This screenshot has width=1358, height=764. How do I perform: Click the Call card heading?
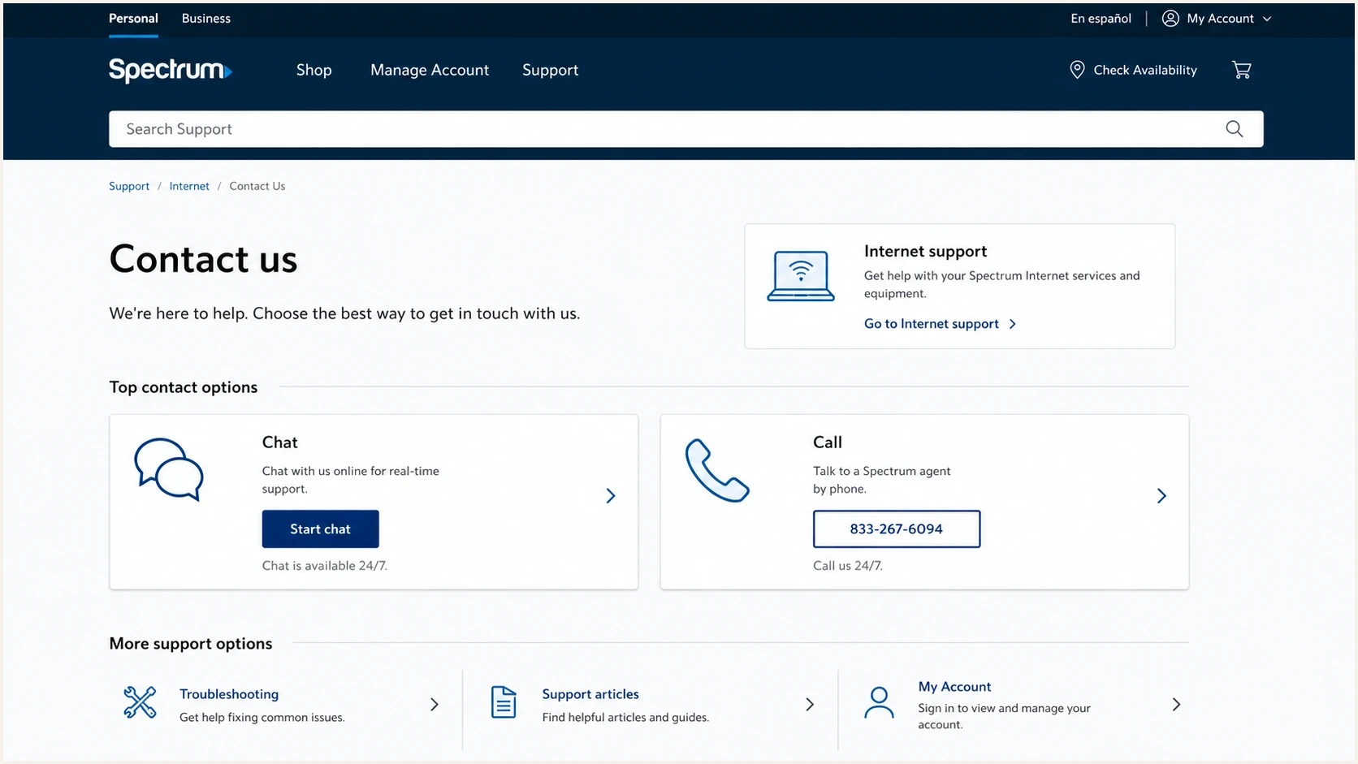pyautogui.click(x=828, y=442)
